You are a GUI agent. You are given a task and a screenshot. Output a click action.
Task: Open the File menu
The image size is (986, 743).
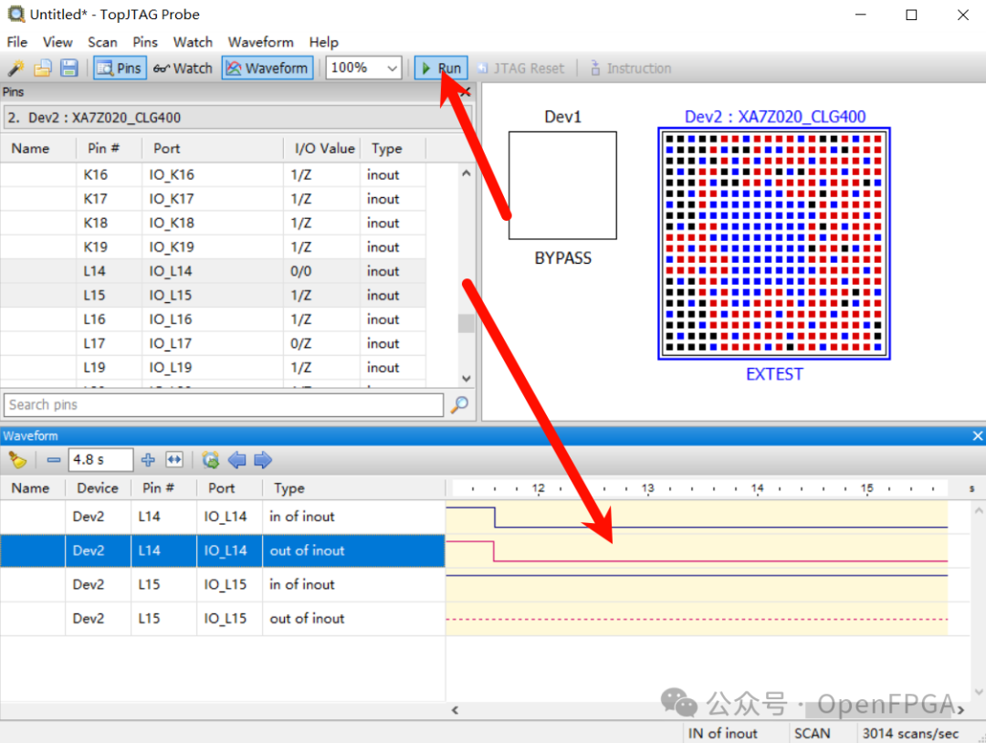tap(17, 42)
